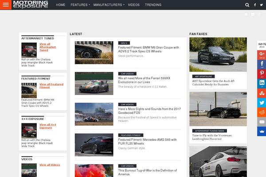The height and width of the screenshot is (177, 266).
Task: Click BMW thumbnail in Featured Fitment widget
Action: pos(29,90)
